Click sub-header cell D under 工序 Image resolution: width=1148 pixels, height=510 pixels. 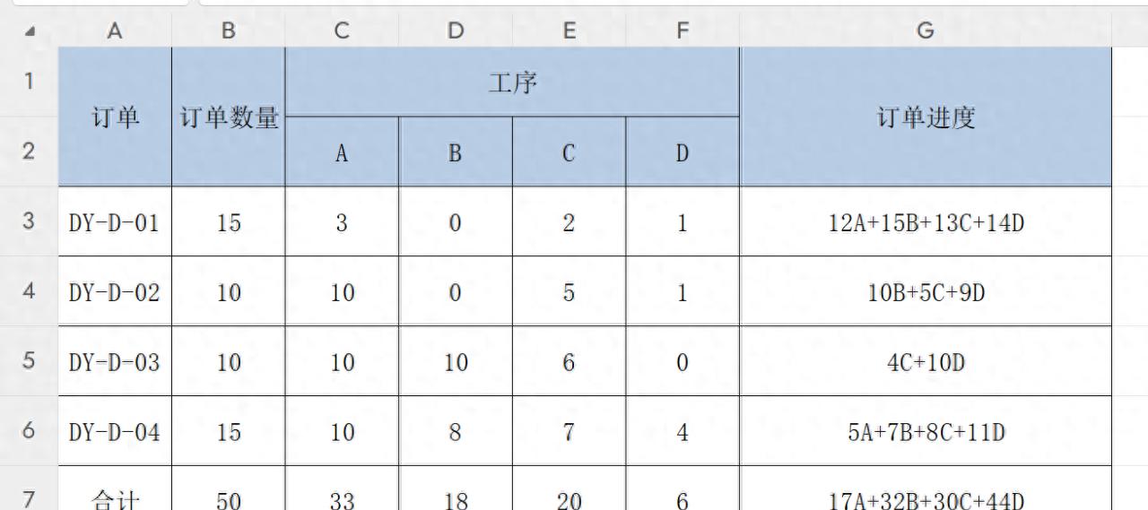683,151
